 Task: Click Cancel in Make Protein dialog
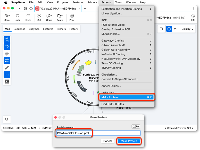[108, 141]
